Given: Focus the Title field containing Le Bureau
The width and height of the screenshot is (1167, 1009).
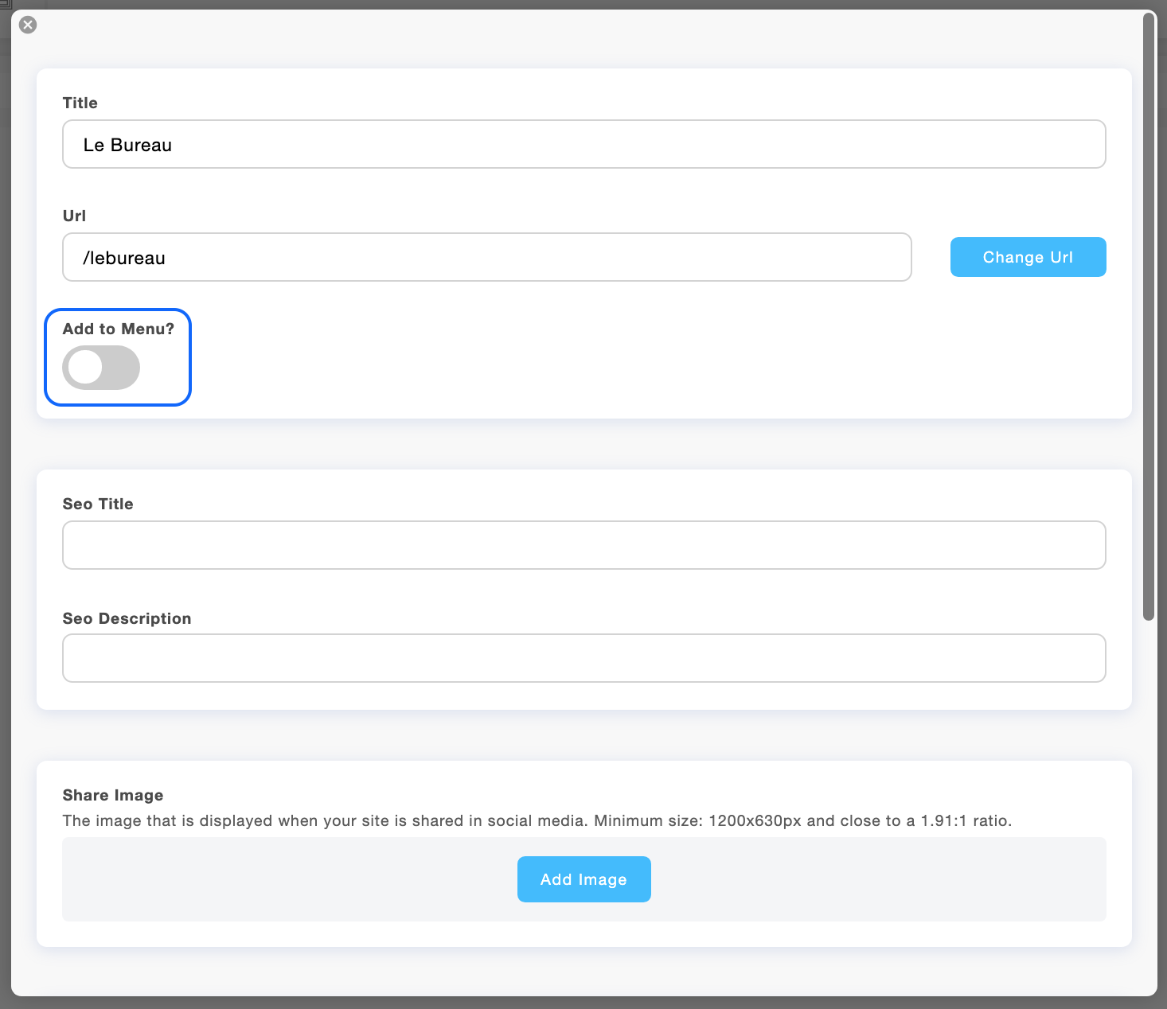Looking at the screenshot, I should [583, 145].
